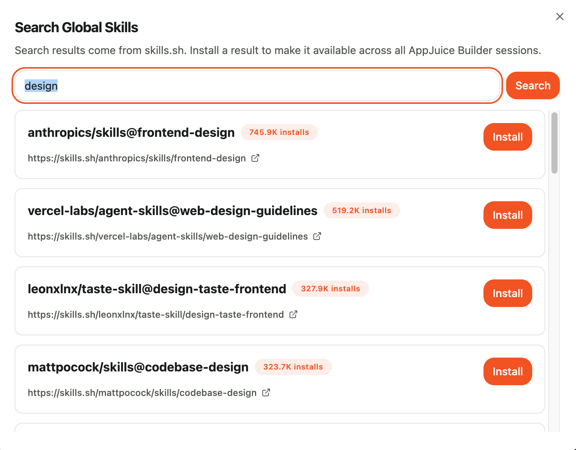576x450 pixels.
Task: Open https://skills.sh/leonxlnx/taste-skill/design-taste-frontend link
Action: pos(156,315)
